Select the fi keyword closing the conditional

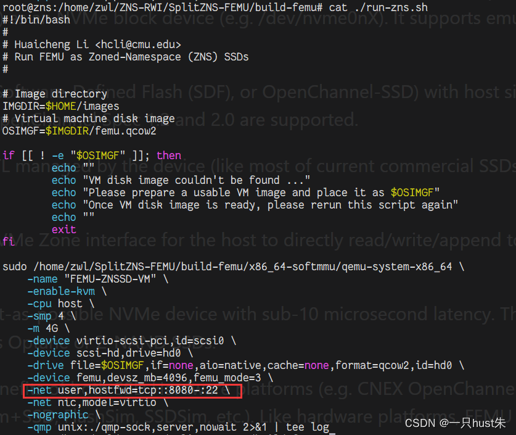(x=7, y=241)
